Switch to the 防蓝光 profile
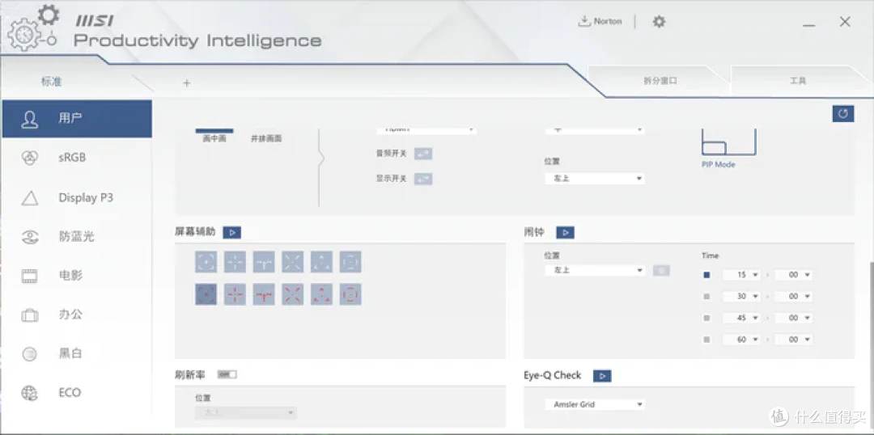 tap(77, 237)
